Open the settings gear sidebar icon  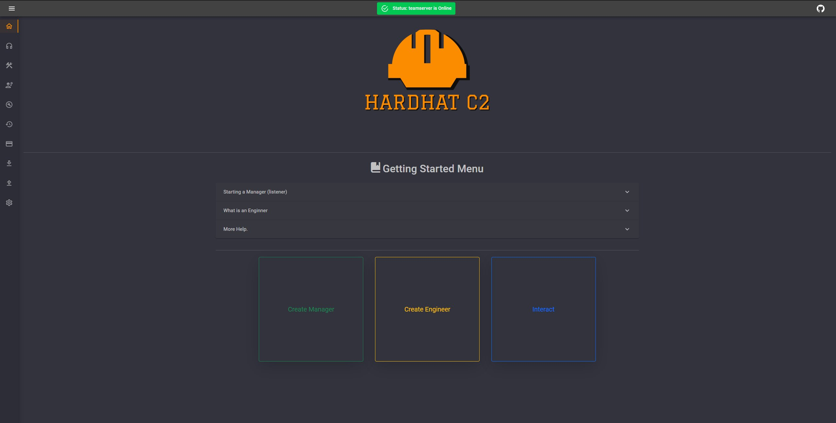(x=9, y=203)
